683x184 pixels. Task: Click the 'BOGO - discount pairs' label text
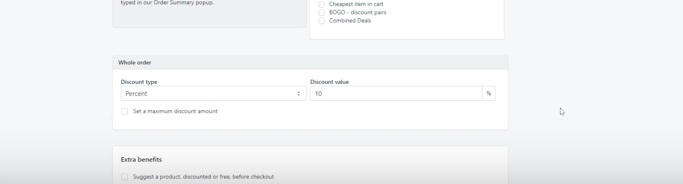coord(357,12)
